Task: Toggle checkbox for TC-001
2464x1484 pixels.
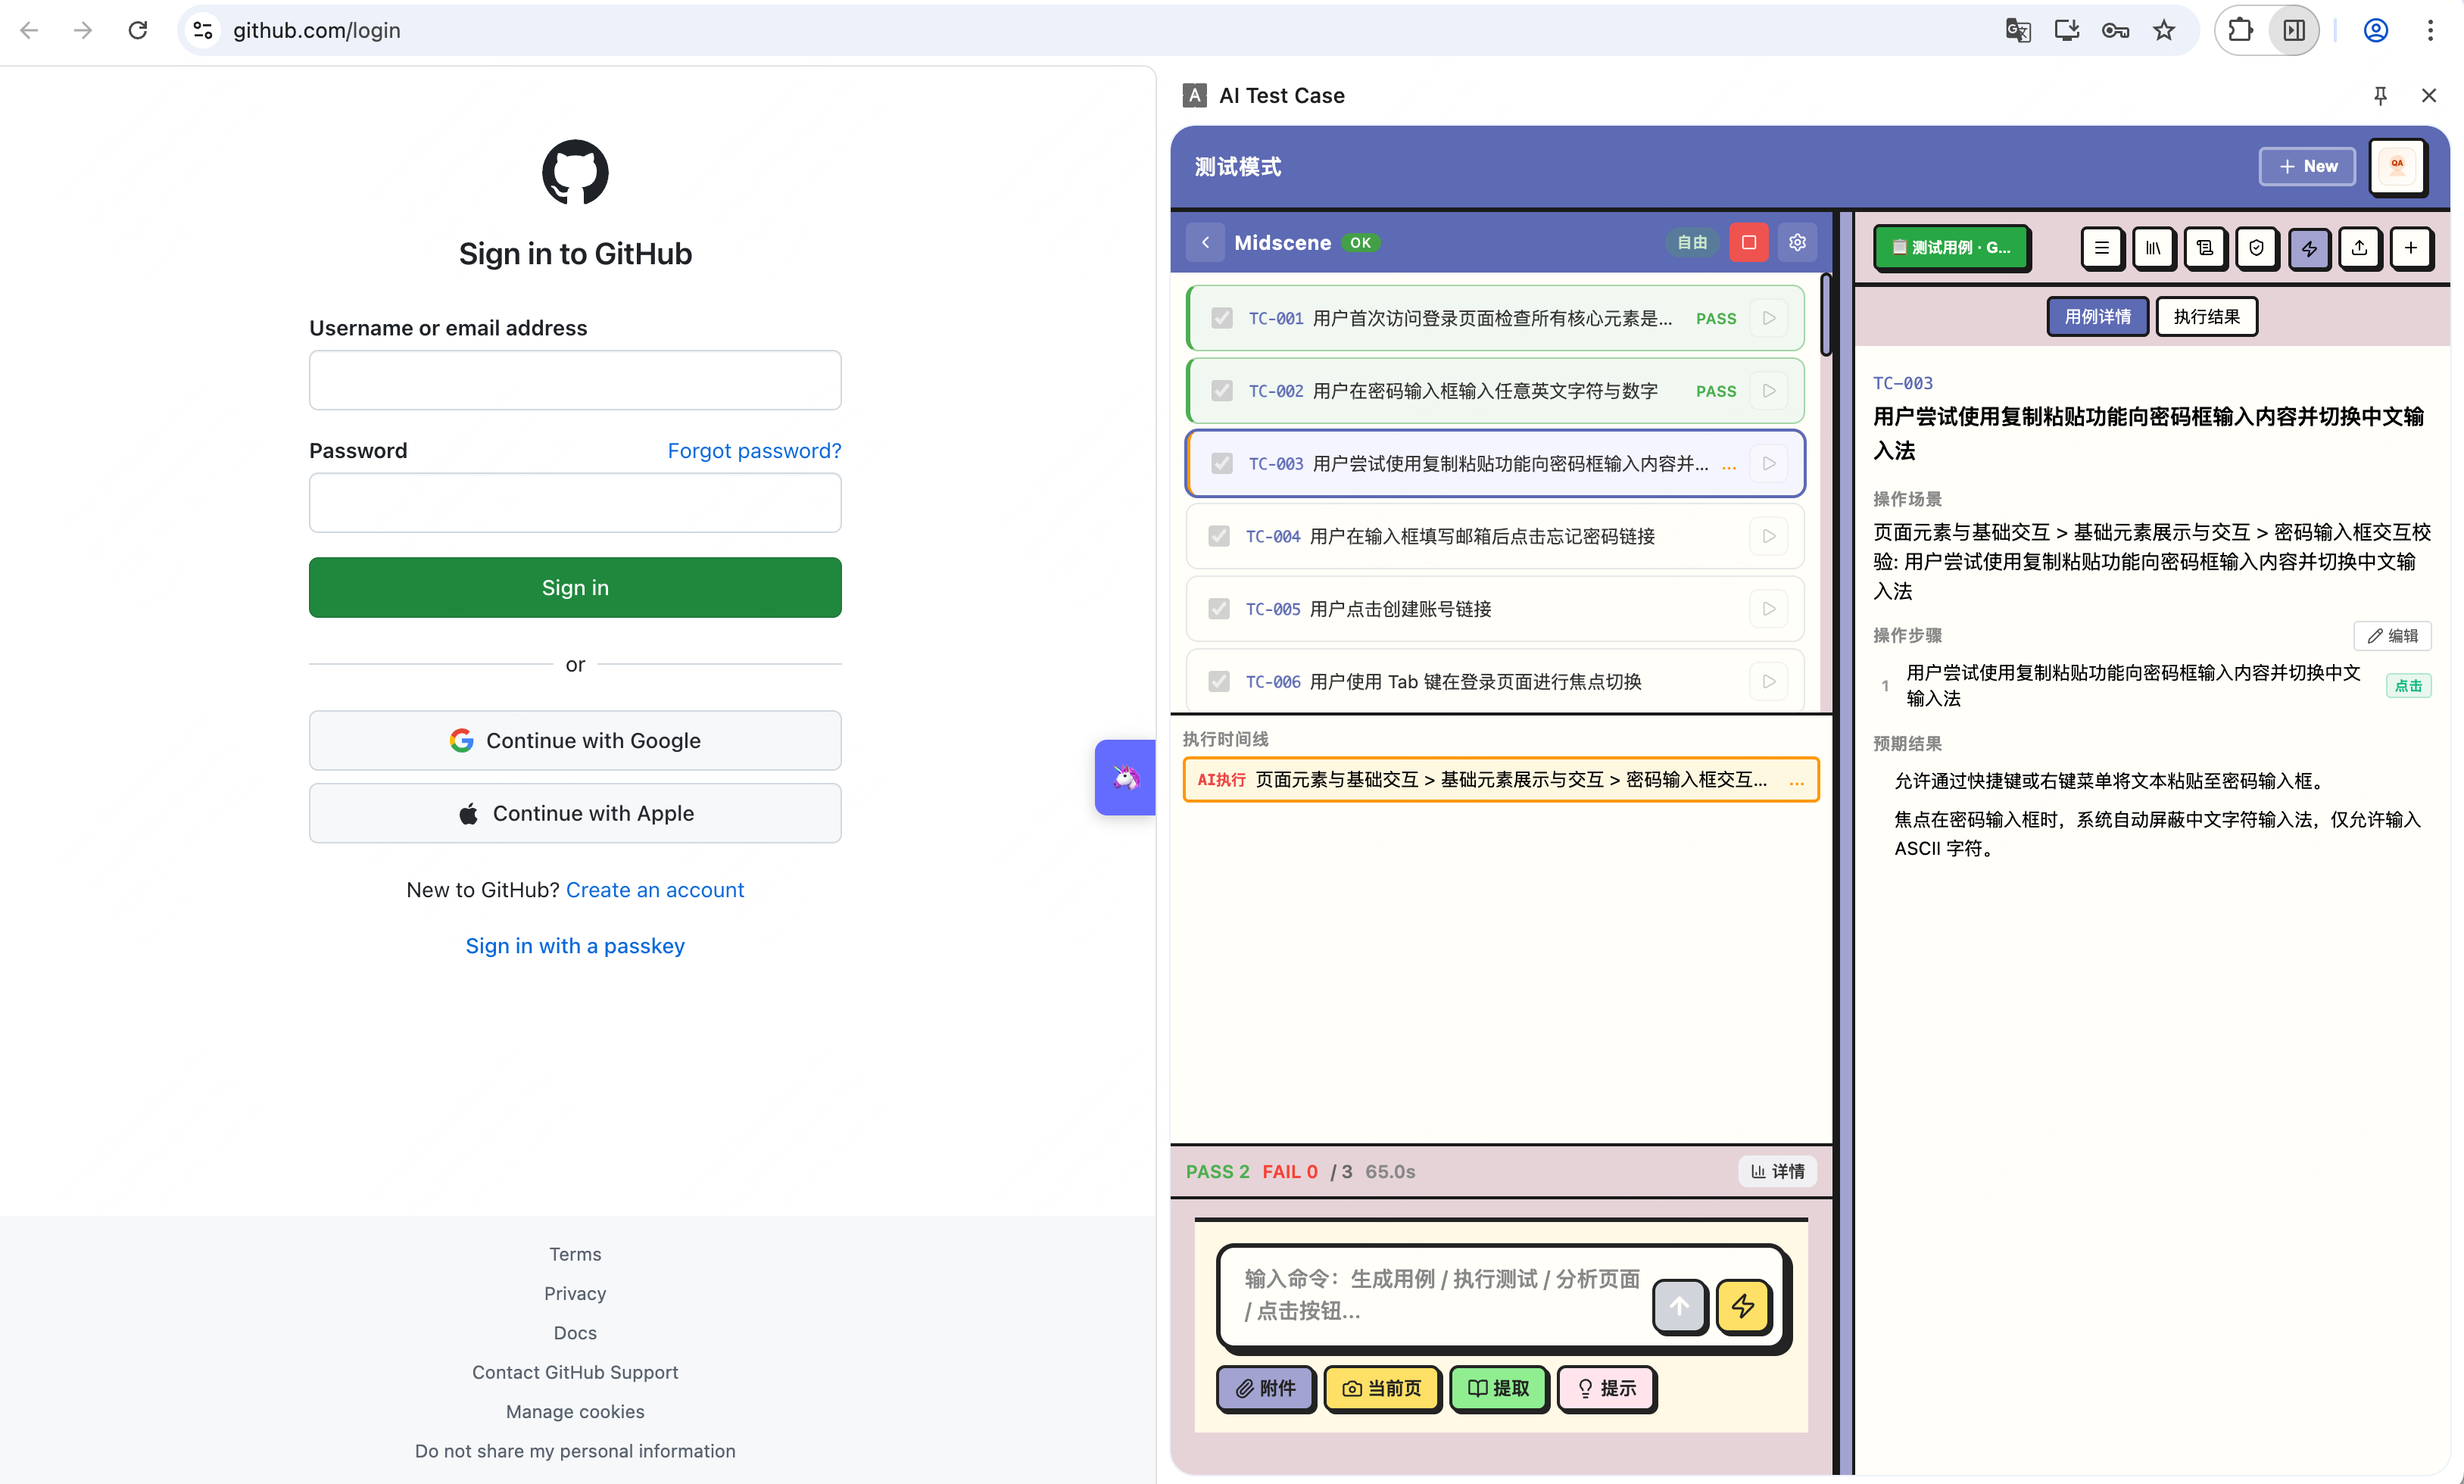Action: (x=1221, y=318)
